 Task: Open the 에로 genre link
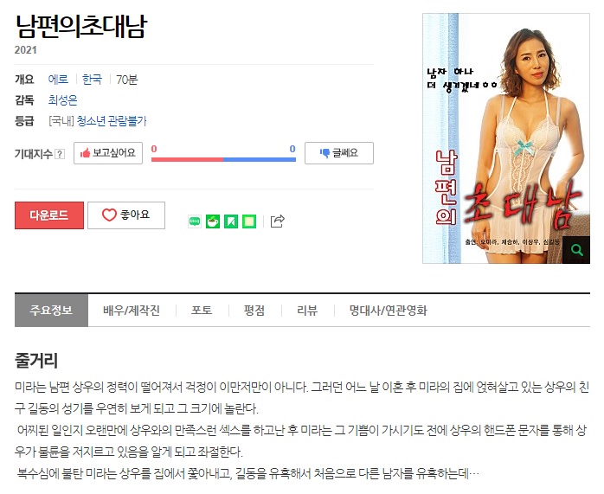pyautogui.click(x=58, y=80)
